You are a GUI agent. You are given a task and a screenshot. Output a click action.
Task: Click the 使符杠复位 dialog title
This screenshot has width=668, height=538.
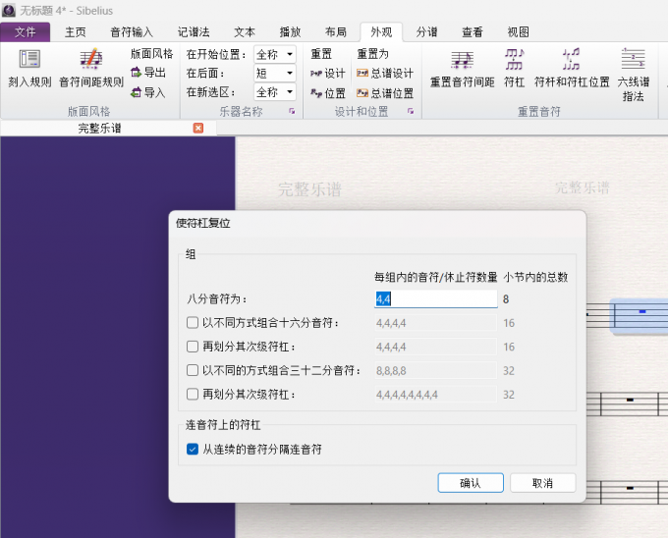coord(202,223)
